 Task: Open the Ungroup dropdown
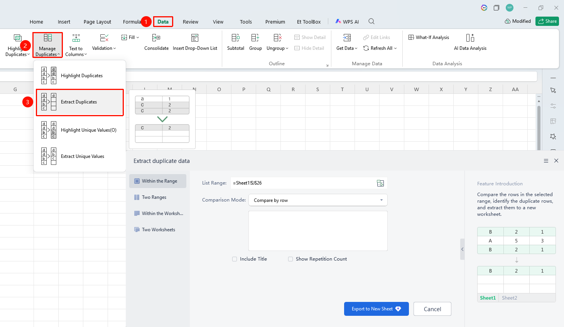[277, 42]
